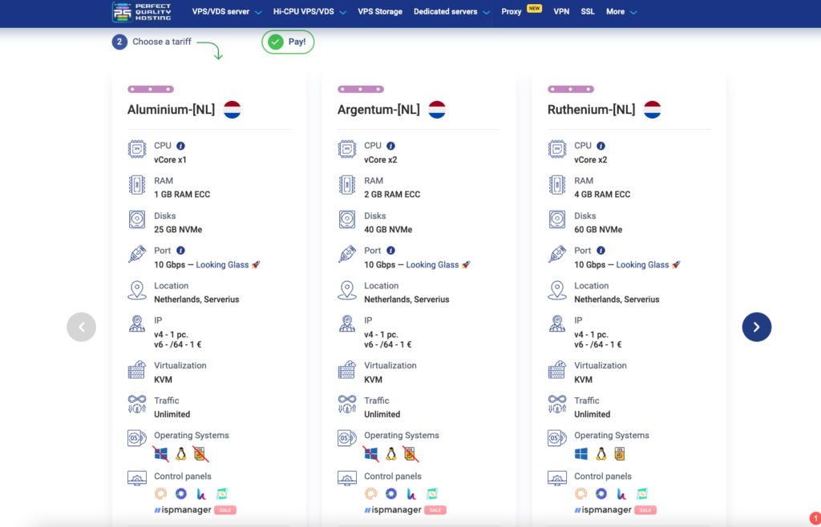Expand the More menu in navigation

point(621,12)
